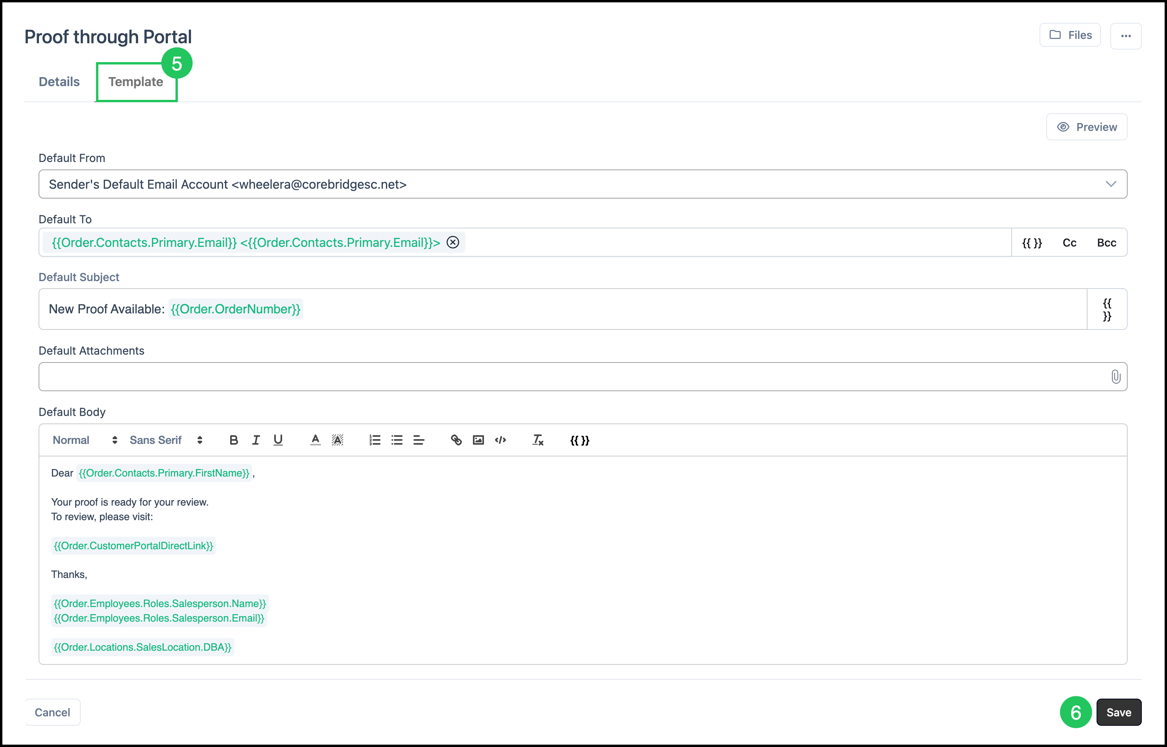Insert a bulleted list in body
1167x747 pixels.
pyautogui.click(x=397, y=440)
